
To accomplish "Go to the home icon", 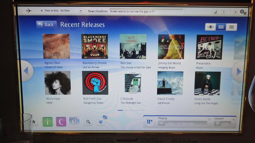I will (34, 122).
